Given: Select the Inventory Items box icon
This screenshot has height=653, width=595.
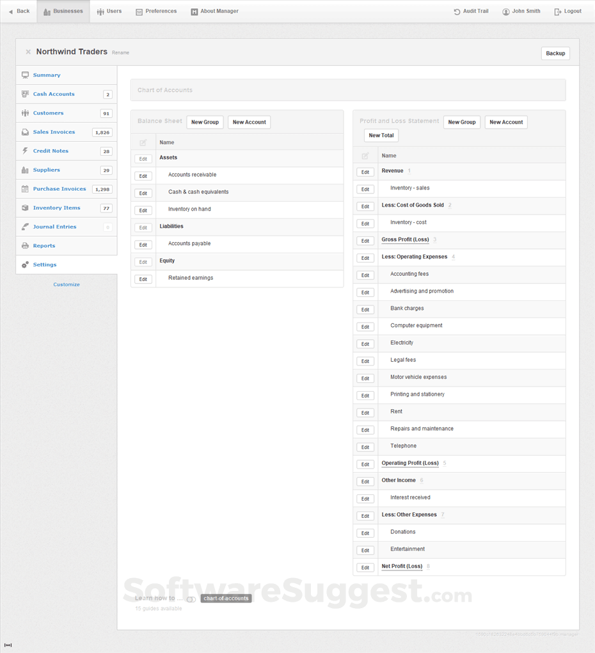Looking at the screenshot, I should 24,208.
